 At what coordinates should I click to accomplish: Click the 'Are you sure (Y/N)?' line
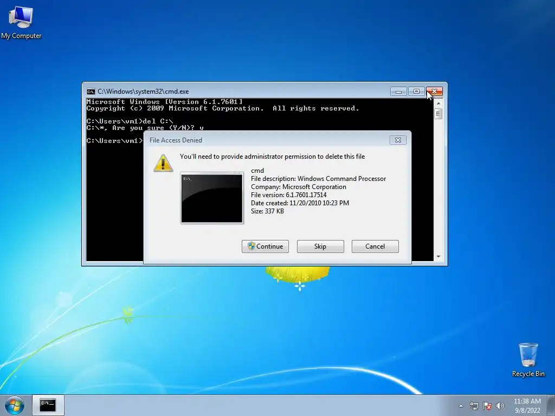click(x=145, y=128)
